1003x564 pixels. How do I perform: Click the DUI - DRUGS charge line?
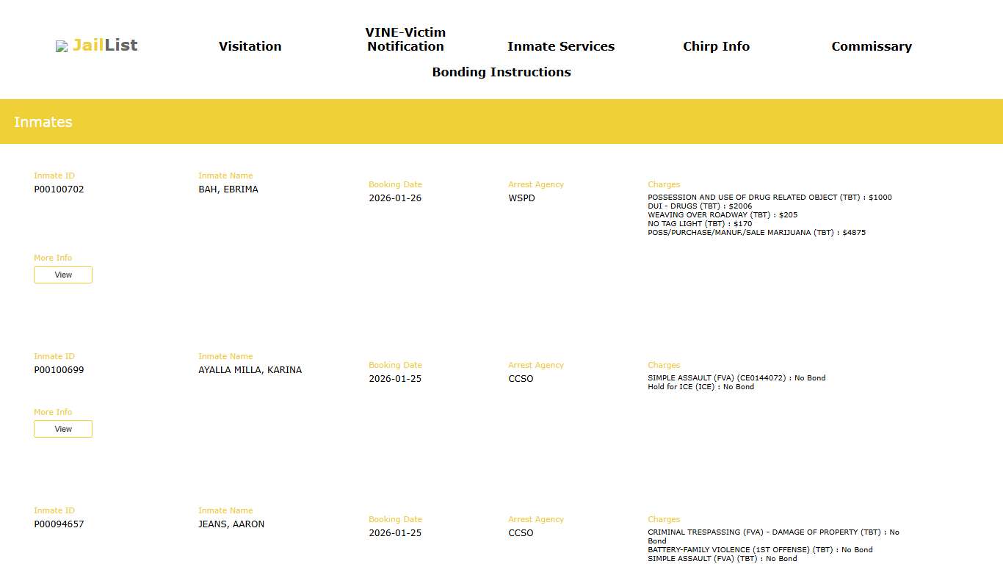tap(699, 206)
